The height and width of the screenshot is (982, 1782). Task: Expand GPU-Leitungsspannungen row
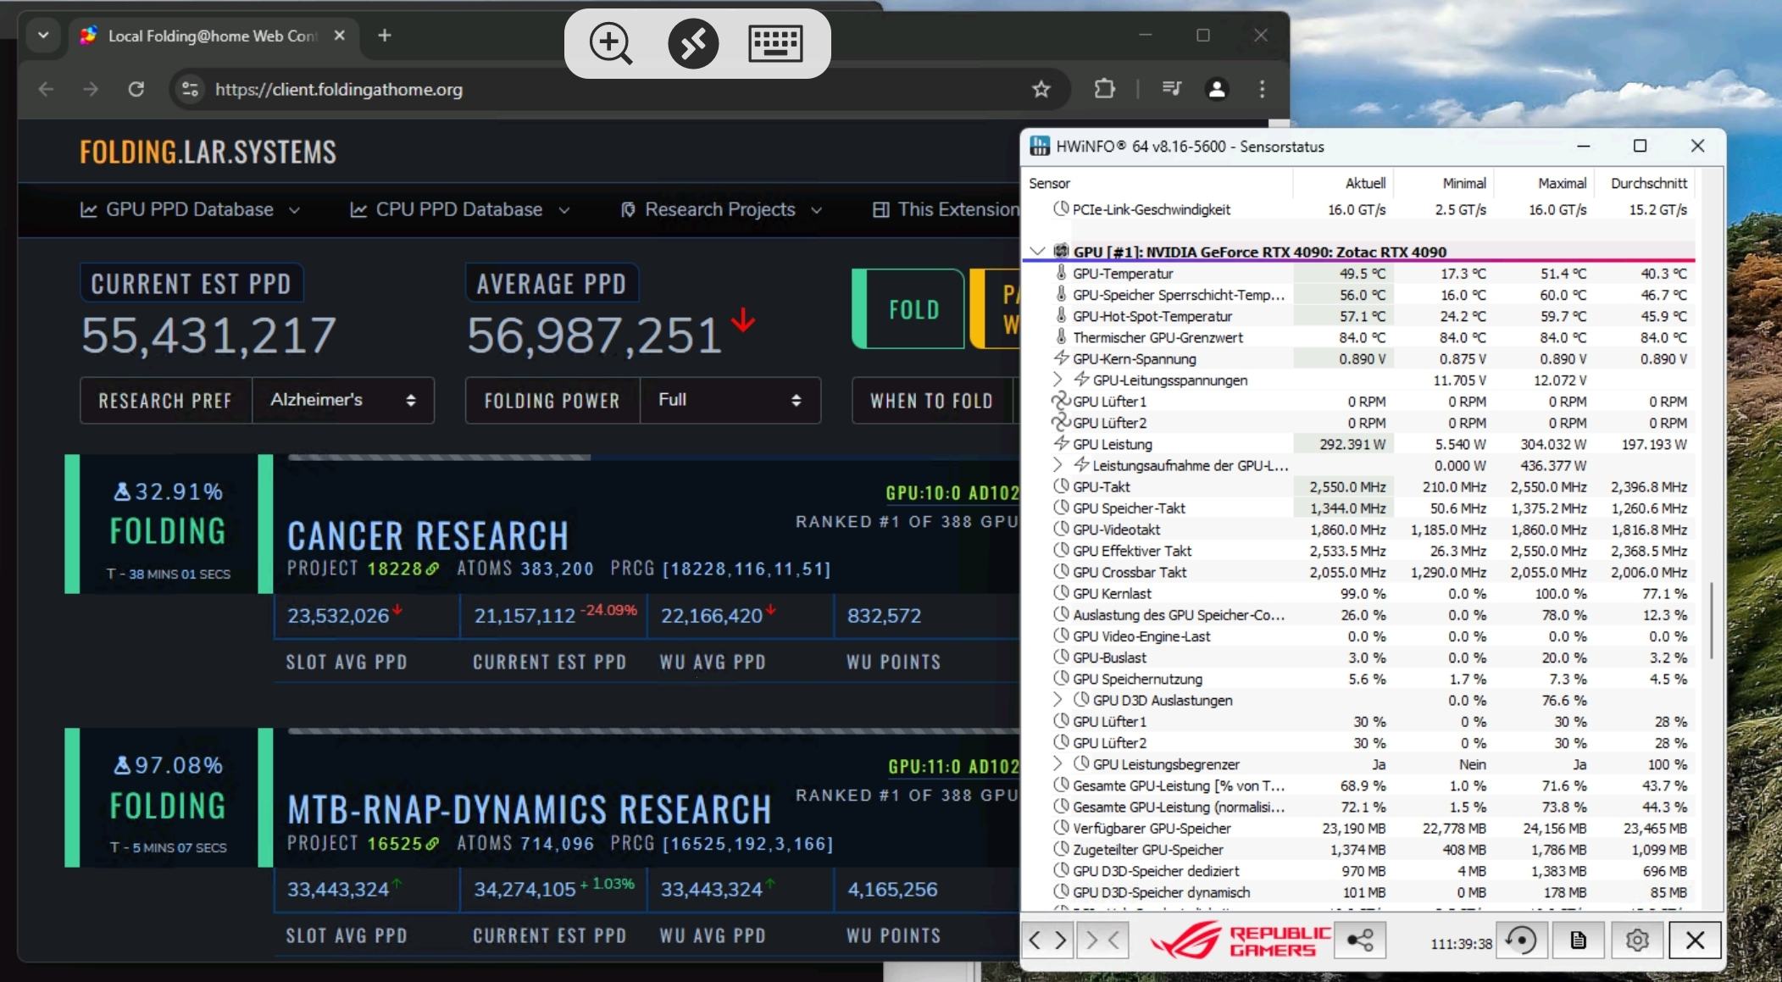(x=1058, y=380)
